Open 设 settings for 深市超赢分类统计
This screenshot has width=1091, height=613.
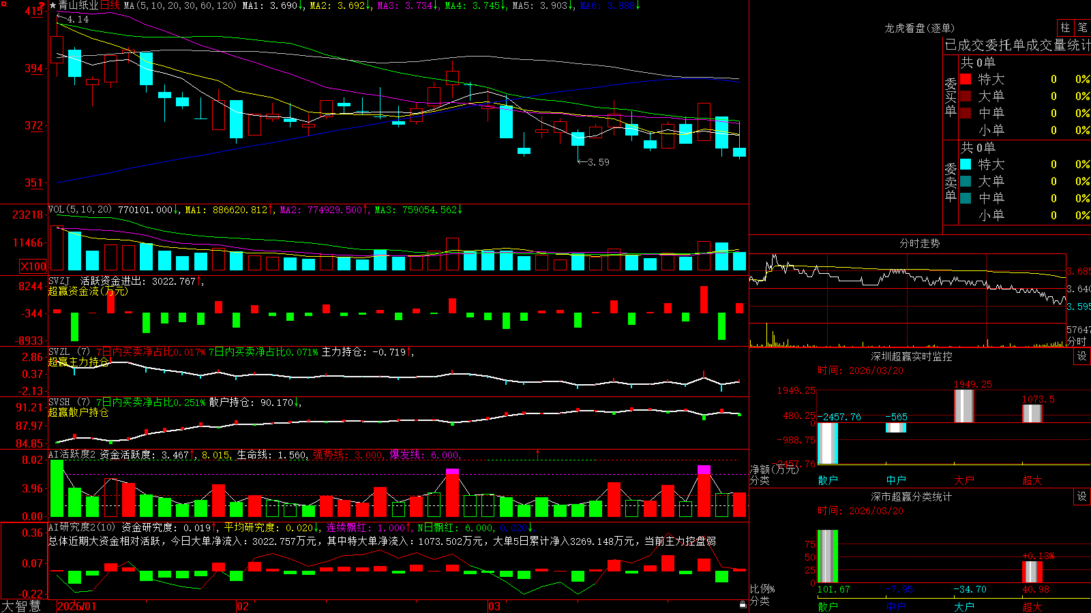(1082, 497)
